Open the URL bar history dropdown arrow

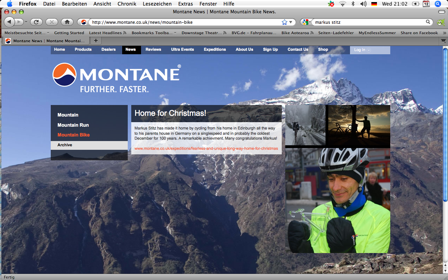290,22
